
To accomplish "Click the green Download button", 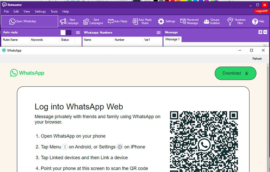I will 235,73.
